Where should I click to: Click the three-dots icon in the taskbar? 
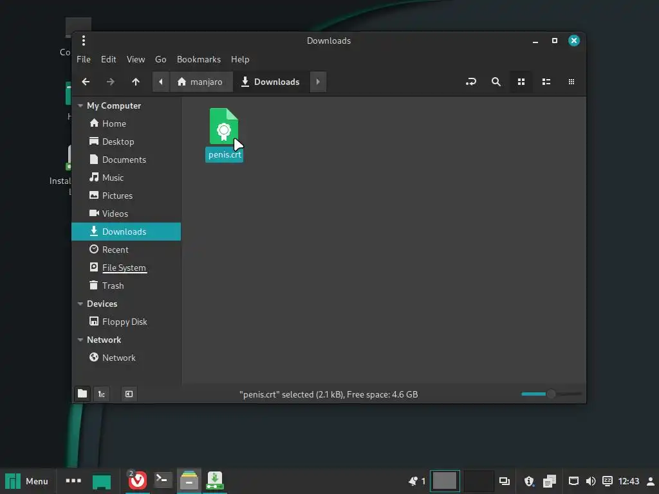point(73,480)
